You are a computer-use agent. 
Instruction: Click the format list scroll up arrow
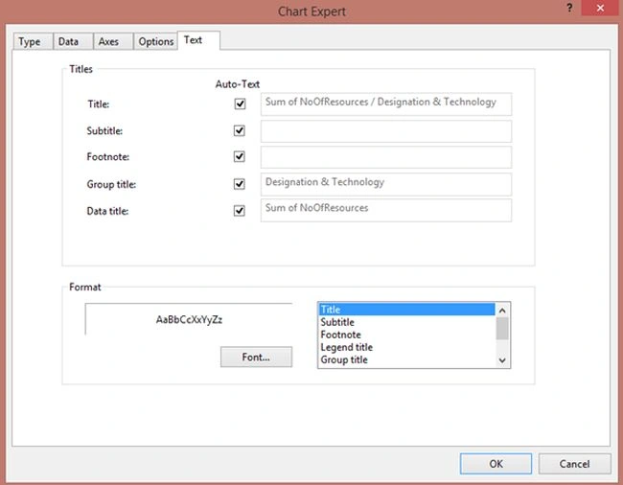(x=502, y=311)
